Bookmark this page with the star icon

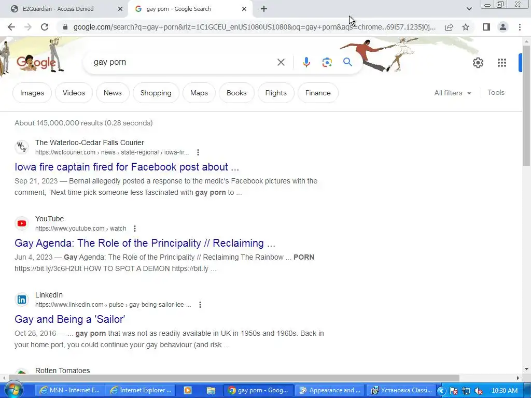(x=466, y=27)
